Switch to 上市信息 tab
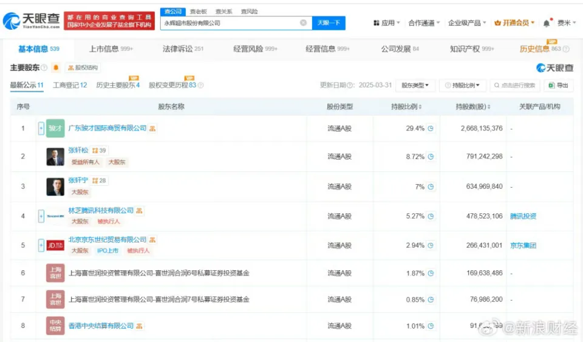This screenshot has width=583, height=342. pyautogui.click(x=111, y=49)
